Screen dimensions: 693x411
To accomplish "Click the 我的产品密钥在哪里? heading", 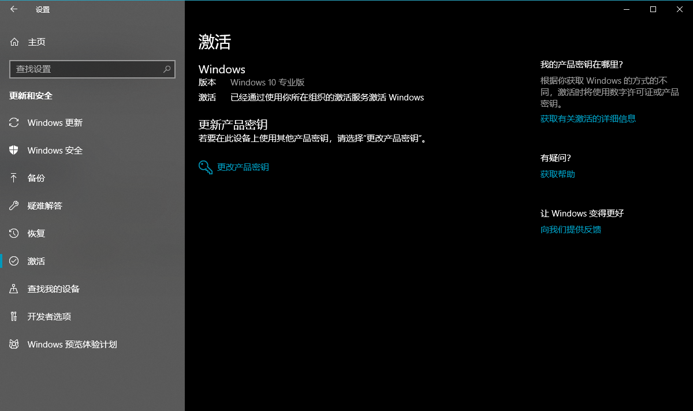I will click(582, 64).
